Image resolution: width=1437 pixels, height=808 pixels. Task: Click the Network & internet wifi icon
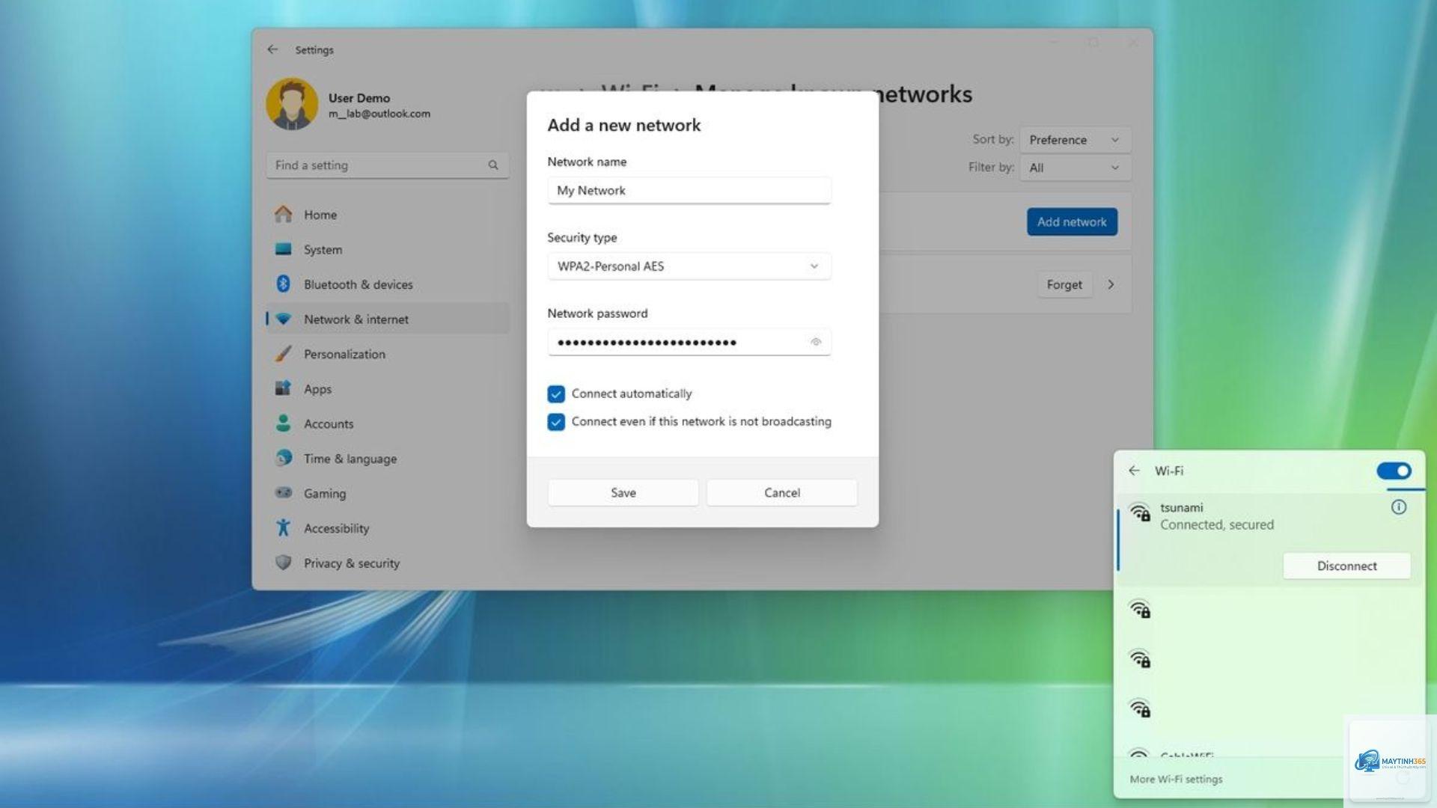tap(283, 319)
